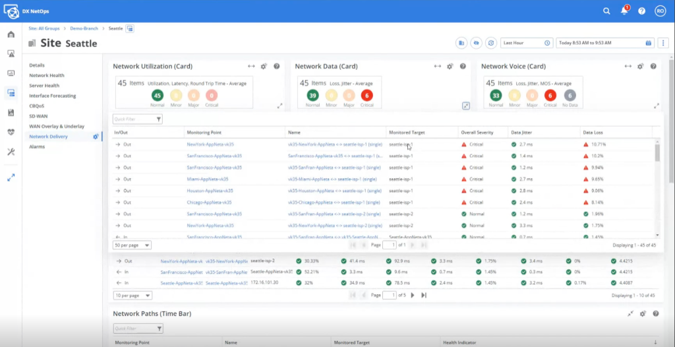Toggle the hidden-eye visibility button in toolbar
Screen dimensions: 675x347
coord(477,43)
